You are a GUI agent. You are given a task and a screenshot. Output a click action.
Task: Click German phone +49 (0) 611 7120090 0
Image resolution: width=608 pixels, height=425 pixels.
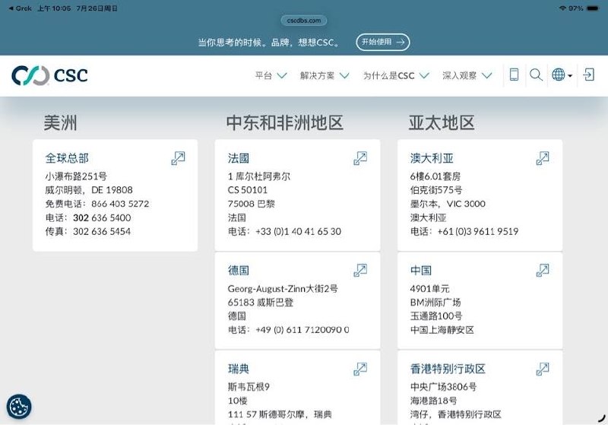point(302,330)
